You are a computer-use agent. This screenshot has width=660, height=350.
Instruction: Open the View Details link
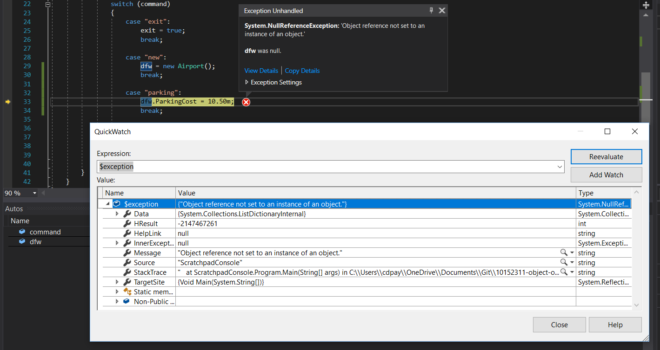[261, 71]
